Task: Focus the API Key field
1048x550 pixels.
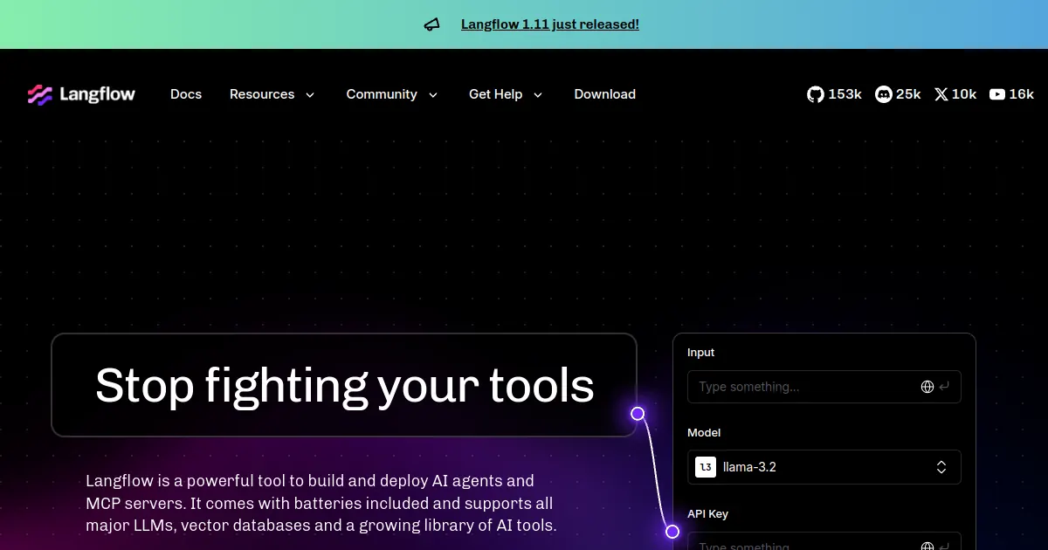Action: (x=824, y=540)
